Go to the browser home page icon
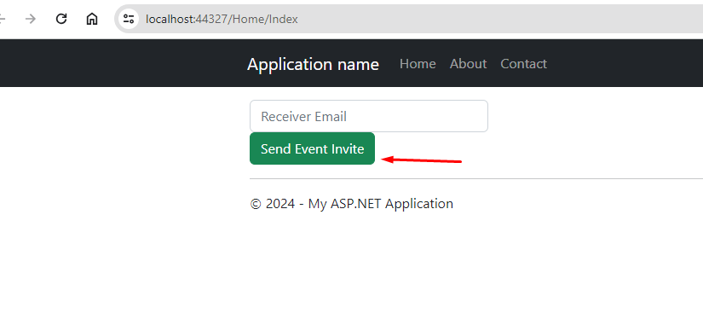Screen dimensions: 703x331 (92, 19)
